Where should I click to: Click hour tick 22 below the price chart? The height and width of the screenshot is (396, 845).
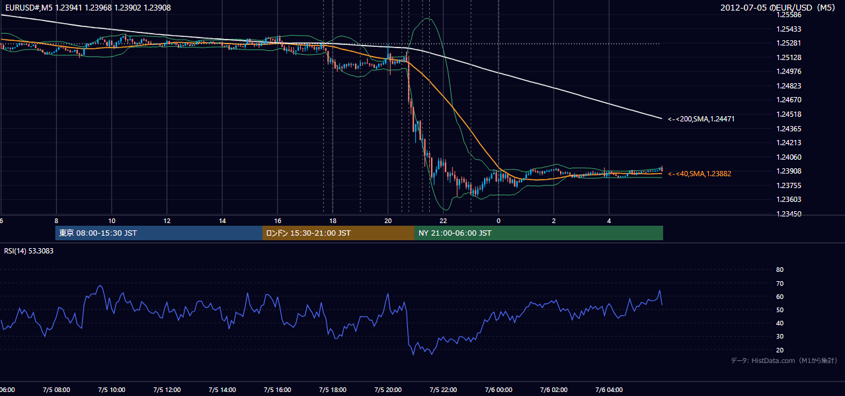[x=444, y=221]
